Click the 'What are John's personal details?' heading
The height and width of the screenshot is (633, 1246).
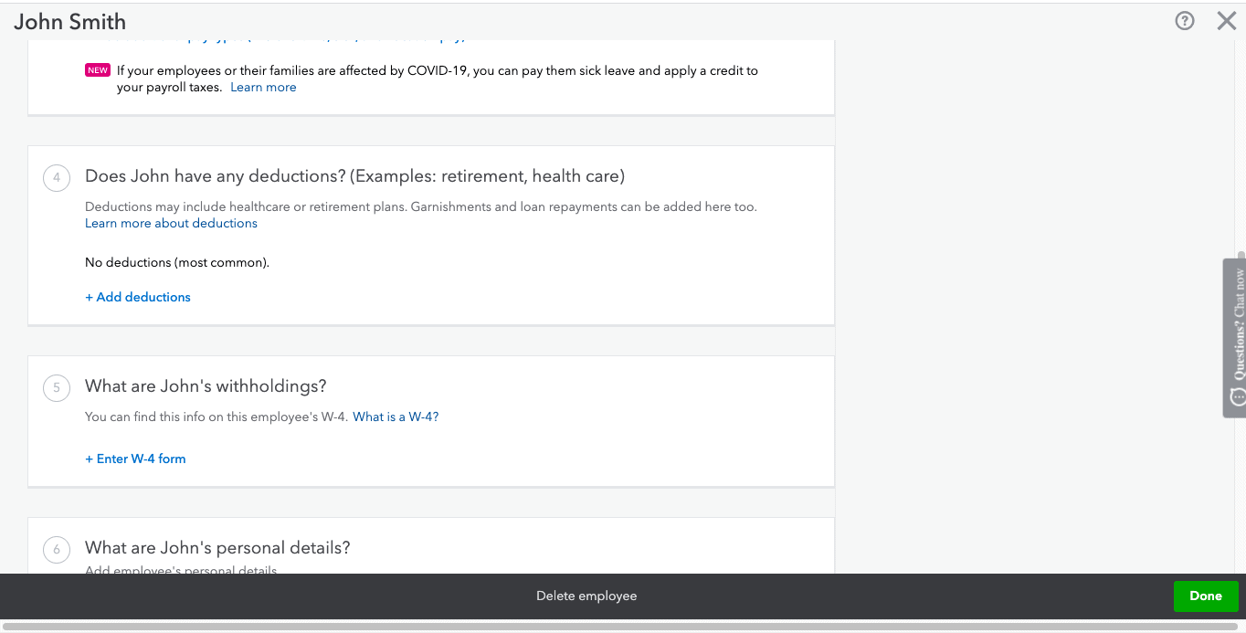point(217,548)
